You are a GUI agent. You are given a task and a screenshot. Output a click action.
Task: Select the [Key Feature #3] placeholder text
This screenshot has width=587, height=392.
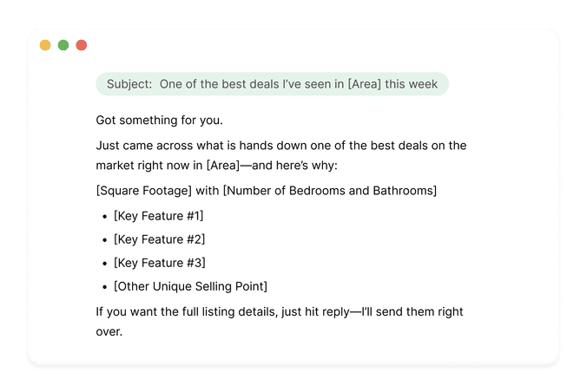(159, 263)
